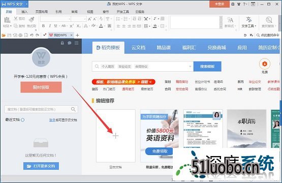Toggle align left paragraph
This screenshot has width=282, height=183.
[x=118, y=26]
